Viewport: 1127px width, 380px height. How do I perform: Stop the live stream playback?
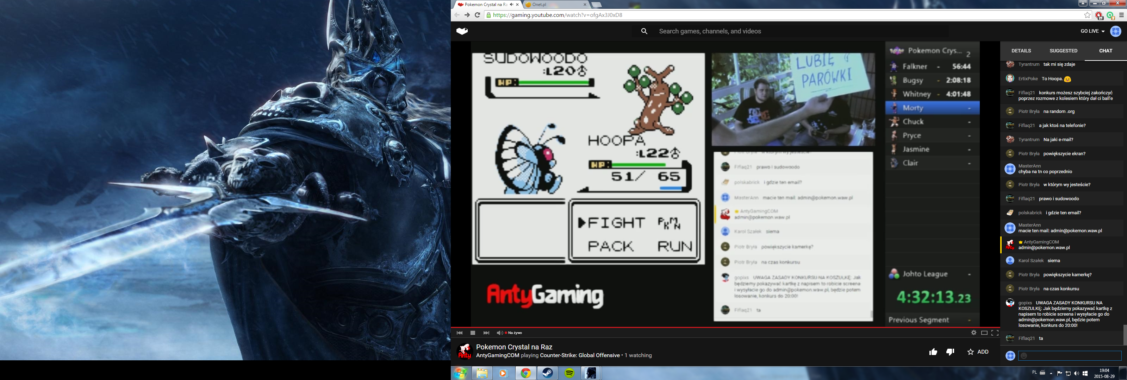pyautogui.click(x=473, y=333)
